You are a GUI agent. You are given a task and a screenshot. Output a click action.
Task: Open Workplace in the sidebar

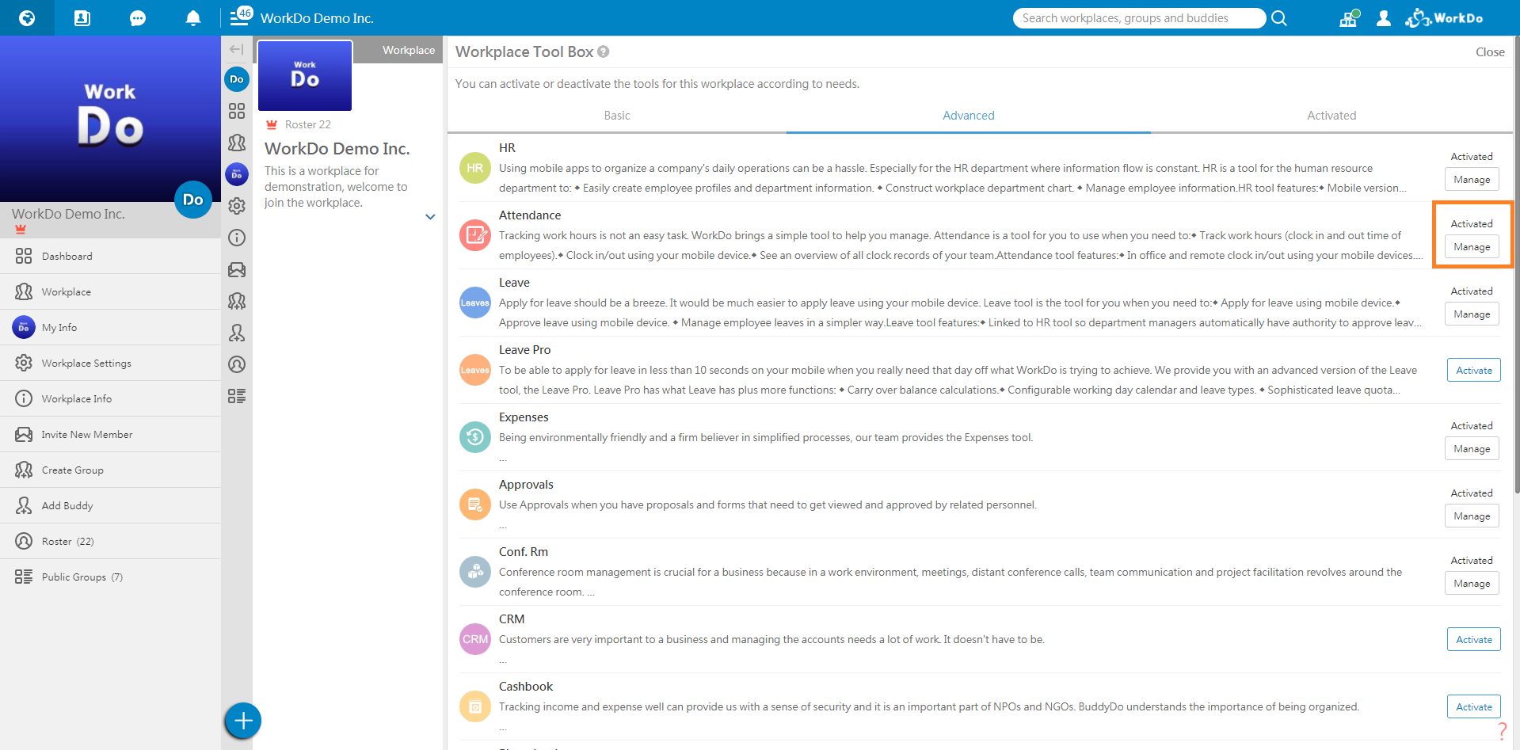click(110, 291)
